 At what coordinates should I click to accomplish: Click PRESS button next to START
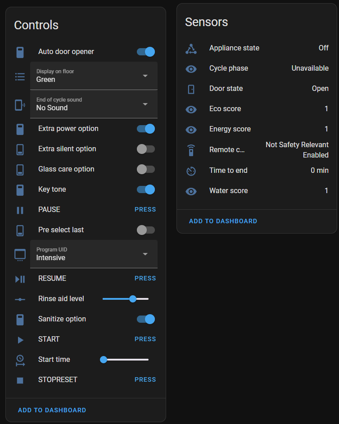click(145, 339)
